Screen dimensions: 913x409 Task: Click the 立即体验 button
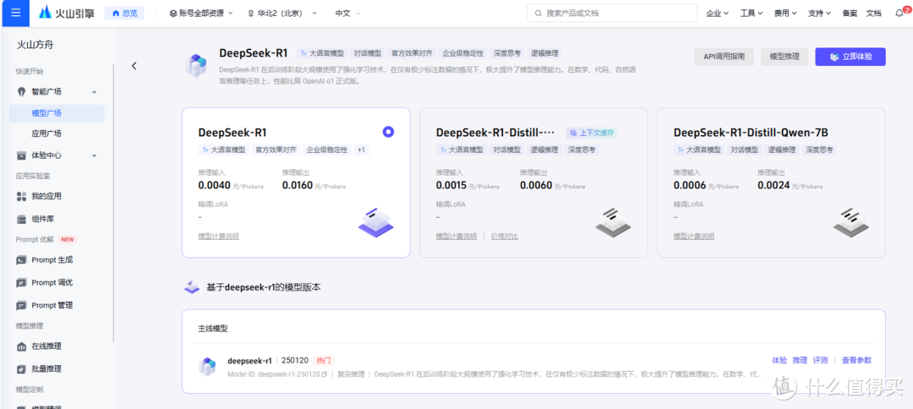click(850, 57)
